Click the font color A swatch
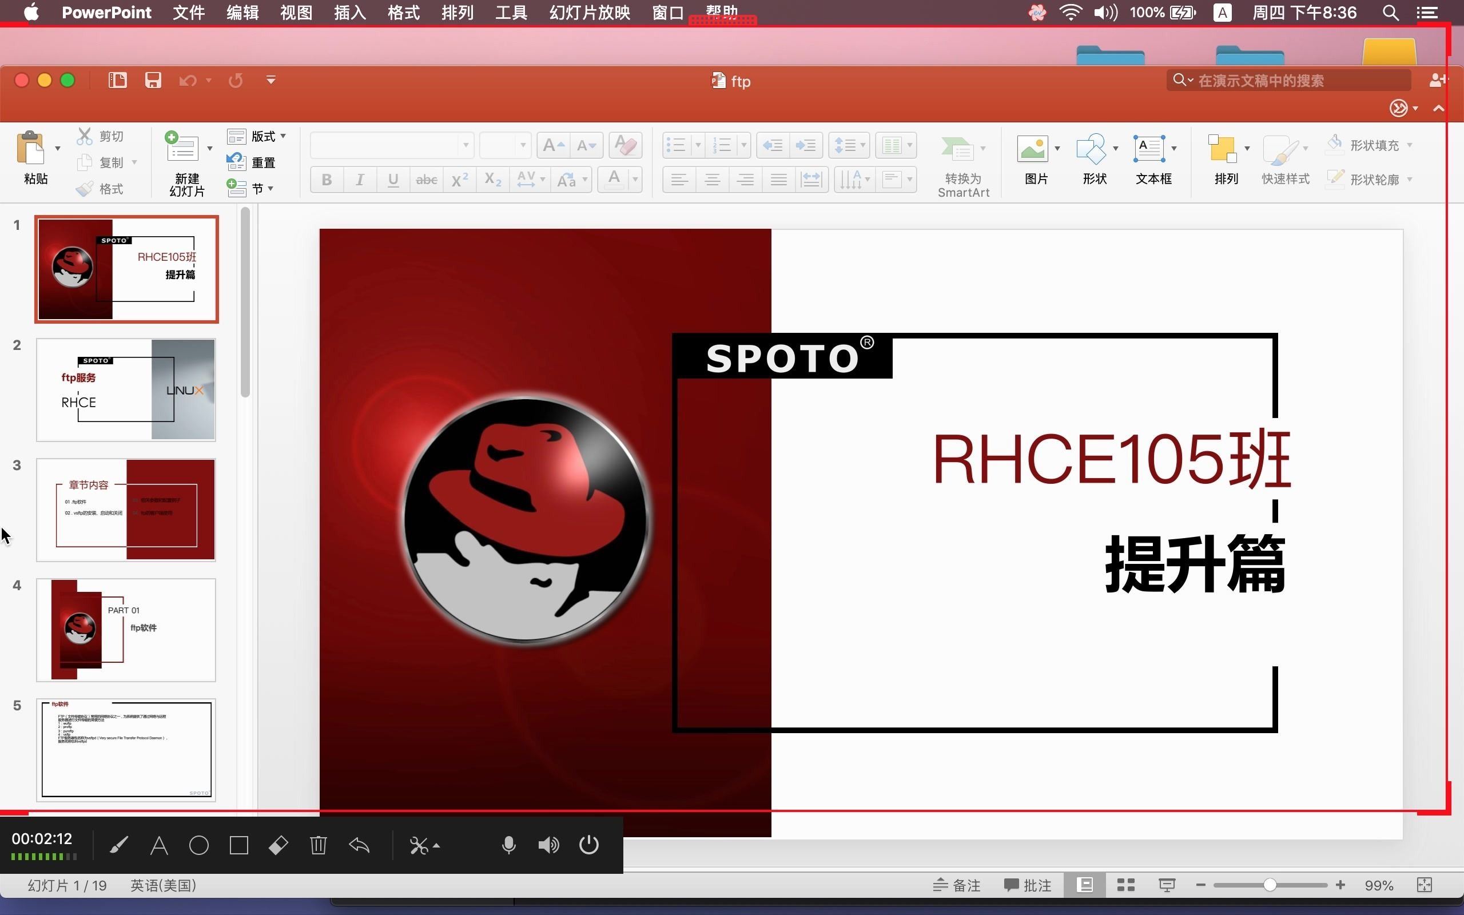 pos(614,179)
